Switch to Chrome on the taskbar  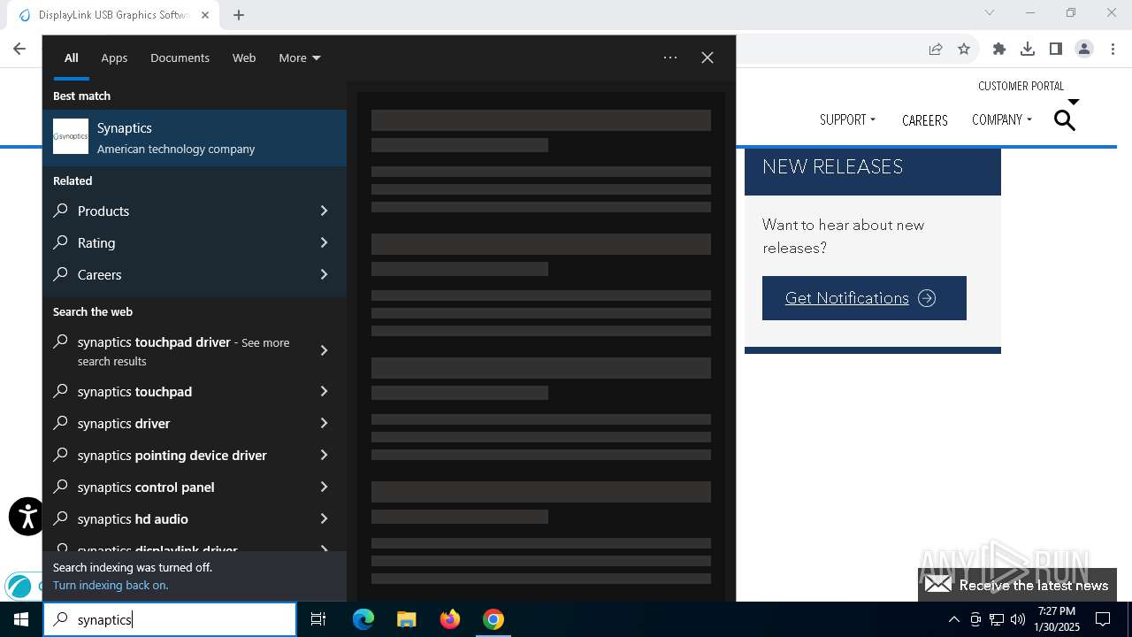(493, 619)
